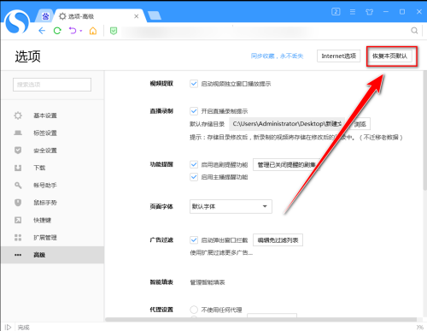
Task: Toggle 开启直播录制提示 checkbox
Action: [194, 111]
